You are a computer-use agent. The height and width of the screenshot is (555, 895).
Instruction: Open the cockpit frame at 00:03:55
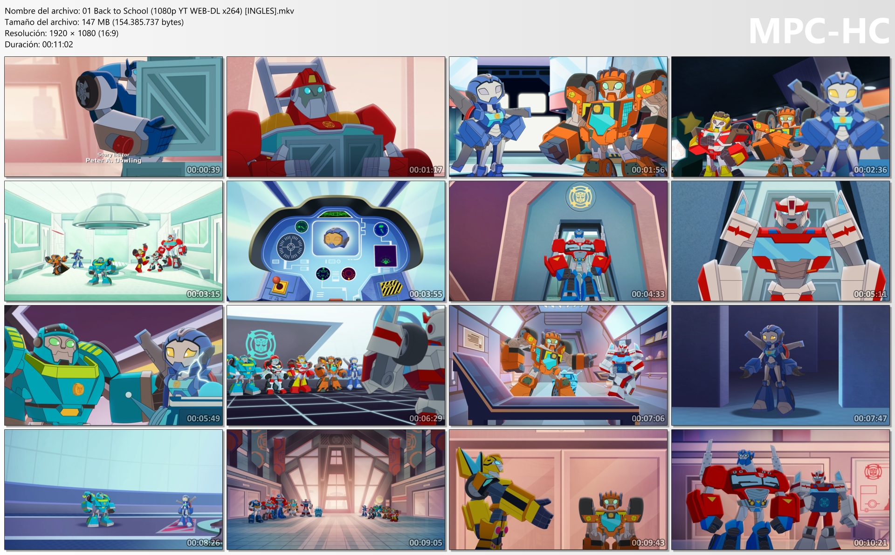click(336, 241)
